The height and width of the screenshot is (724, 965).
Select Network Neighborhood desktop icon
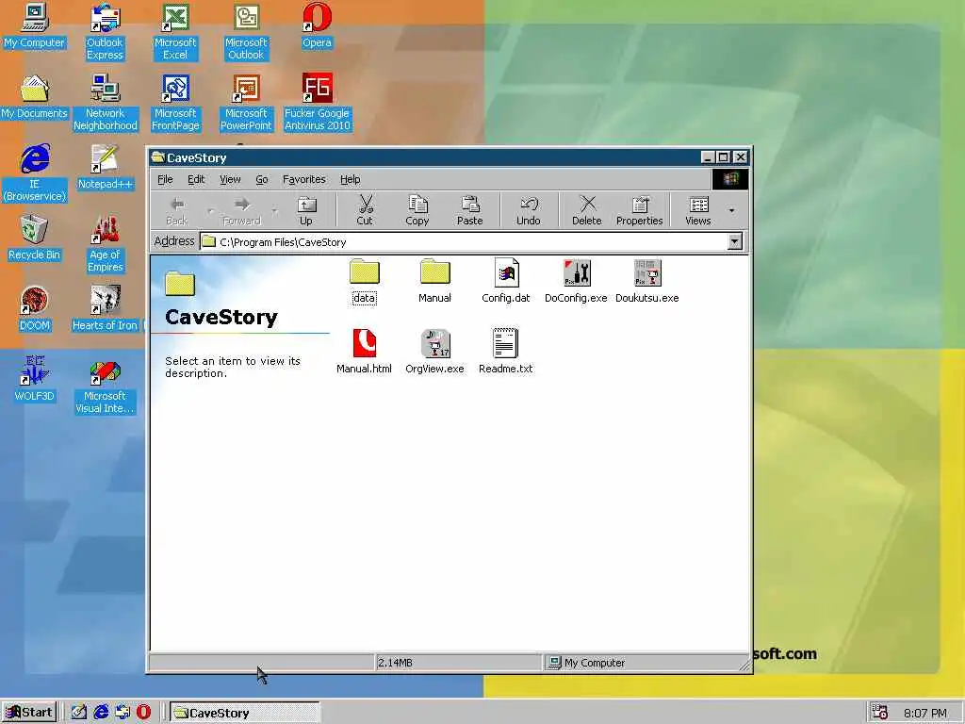coord(106,103)
